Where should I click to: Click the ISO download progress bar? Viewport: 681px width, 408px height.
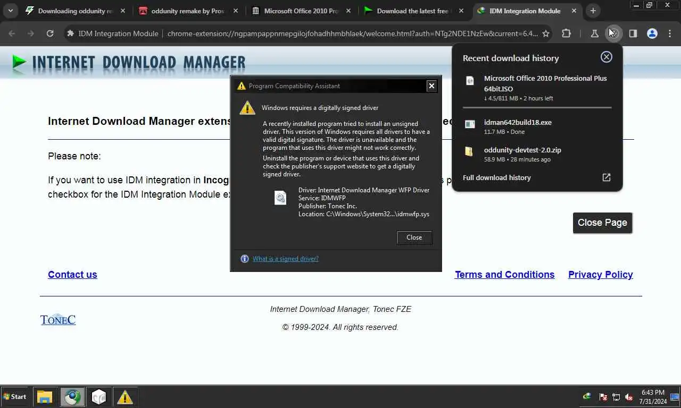click(x=537, y=108)
